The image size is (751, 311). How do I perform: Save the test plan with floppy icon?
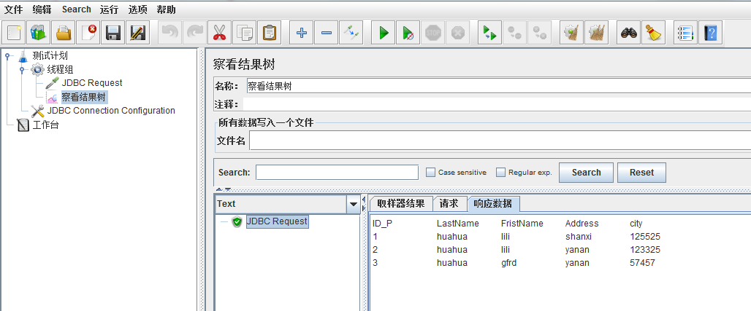113,33
